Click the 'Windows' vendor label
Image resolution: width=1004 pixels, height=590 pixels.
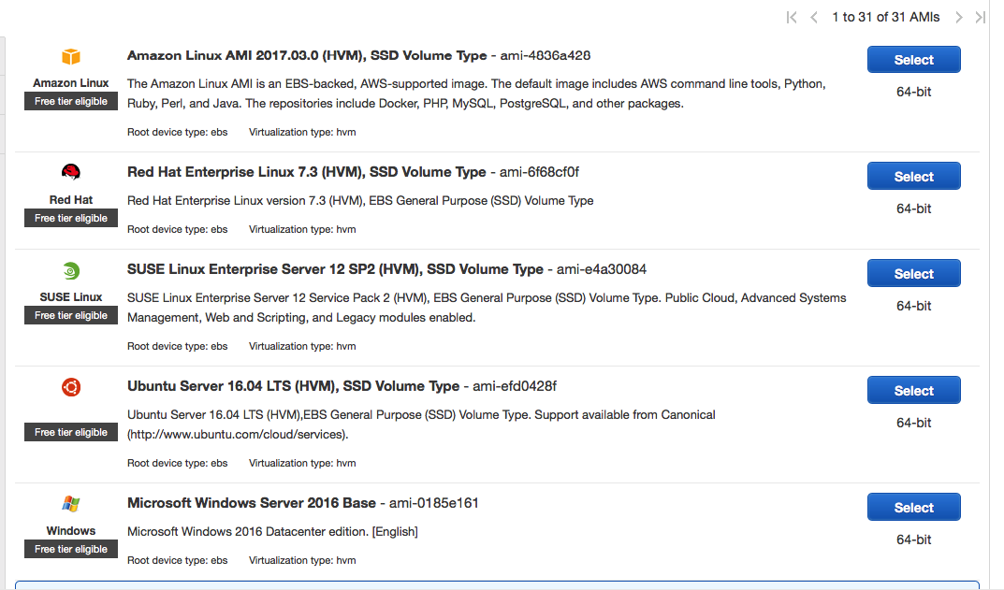click(x=71, y=530)
